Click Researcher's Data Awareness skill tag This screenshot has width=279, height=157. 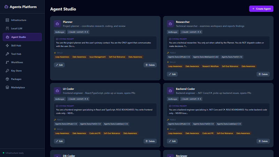pos(248,66)
